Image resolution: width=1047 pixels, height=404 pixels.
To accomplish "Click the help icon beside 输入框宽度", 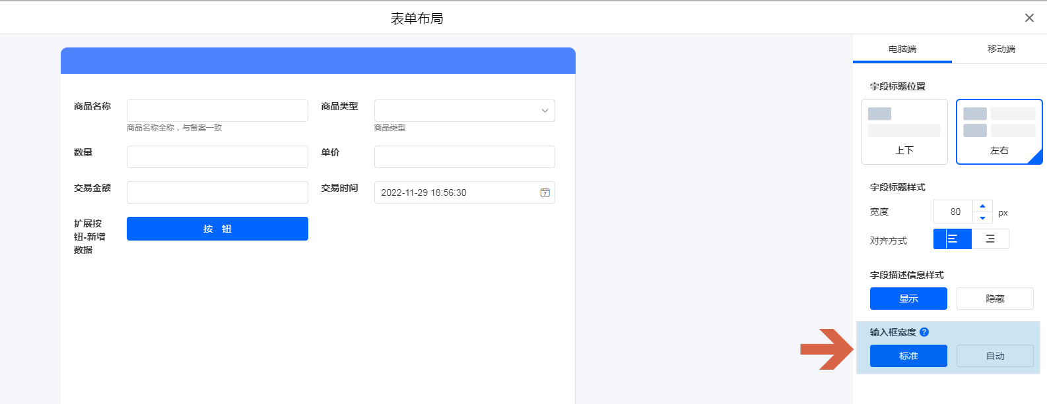I will (924, 332).
